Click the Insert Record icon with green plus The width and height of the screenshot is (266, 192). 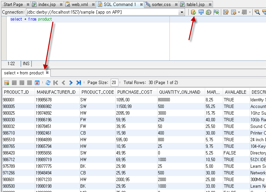point(7,83)
